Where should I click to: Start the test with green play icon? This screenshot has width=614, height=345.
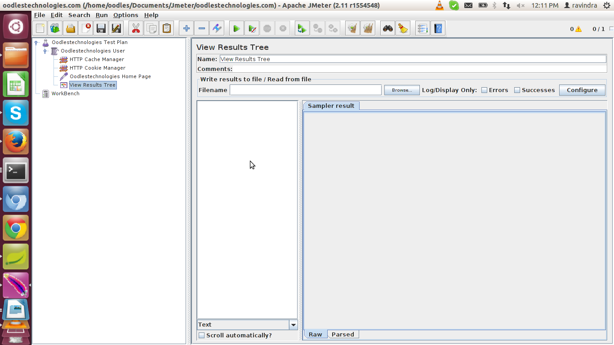coord(236,29)
